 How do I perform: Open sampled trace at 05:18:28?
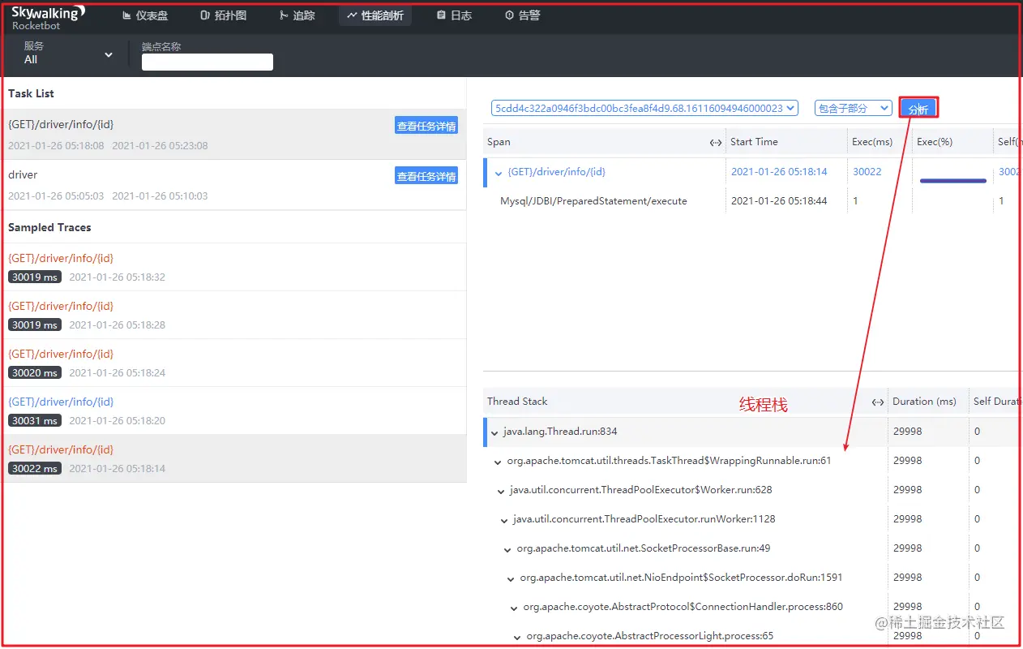tap(234, 315)
